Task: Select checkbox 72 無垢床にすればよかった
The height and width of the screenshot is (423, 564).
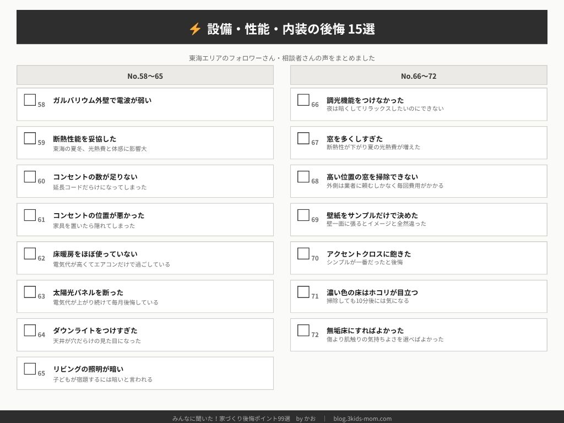Action: pos(303,330)
